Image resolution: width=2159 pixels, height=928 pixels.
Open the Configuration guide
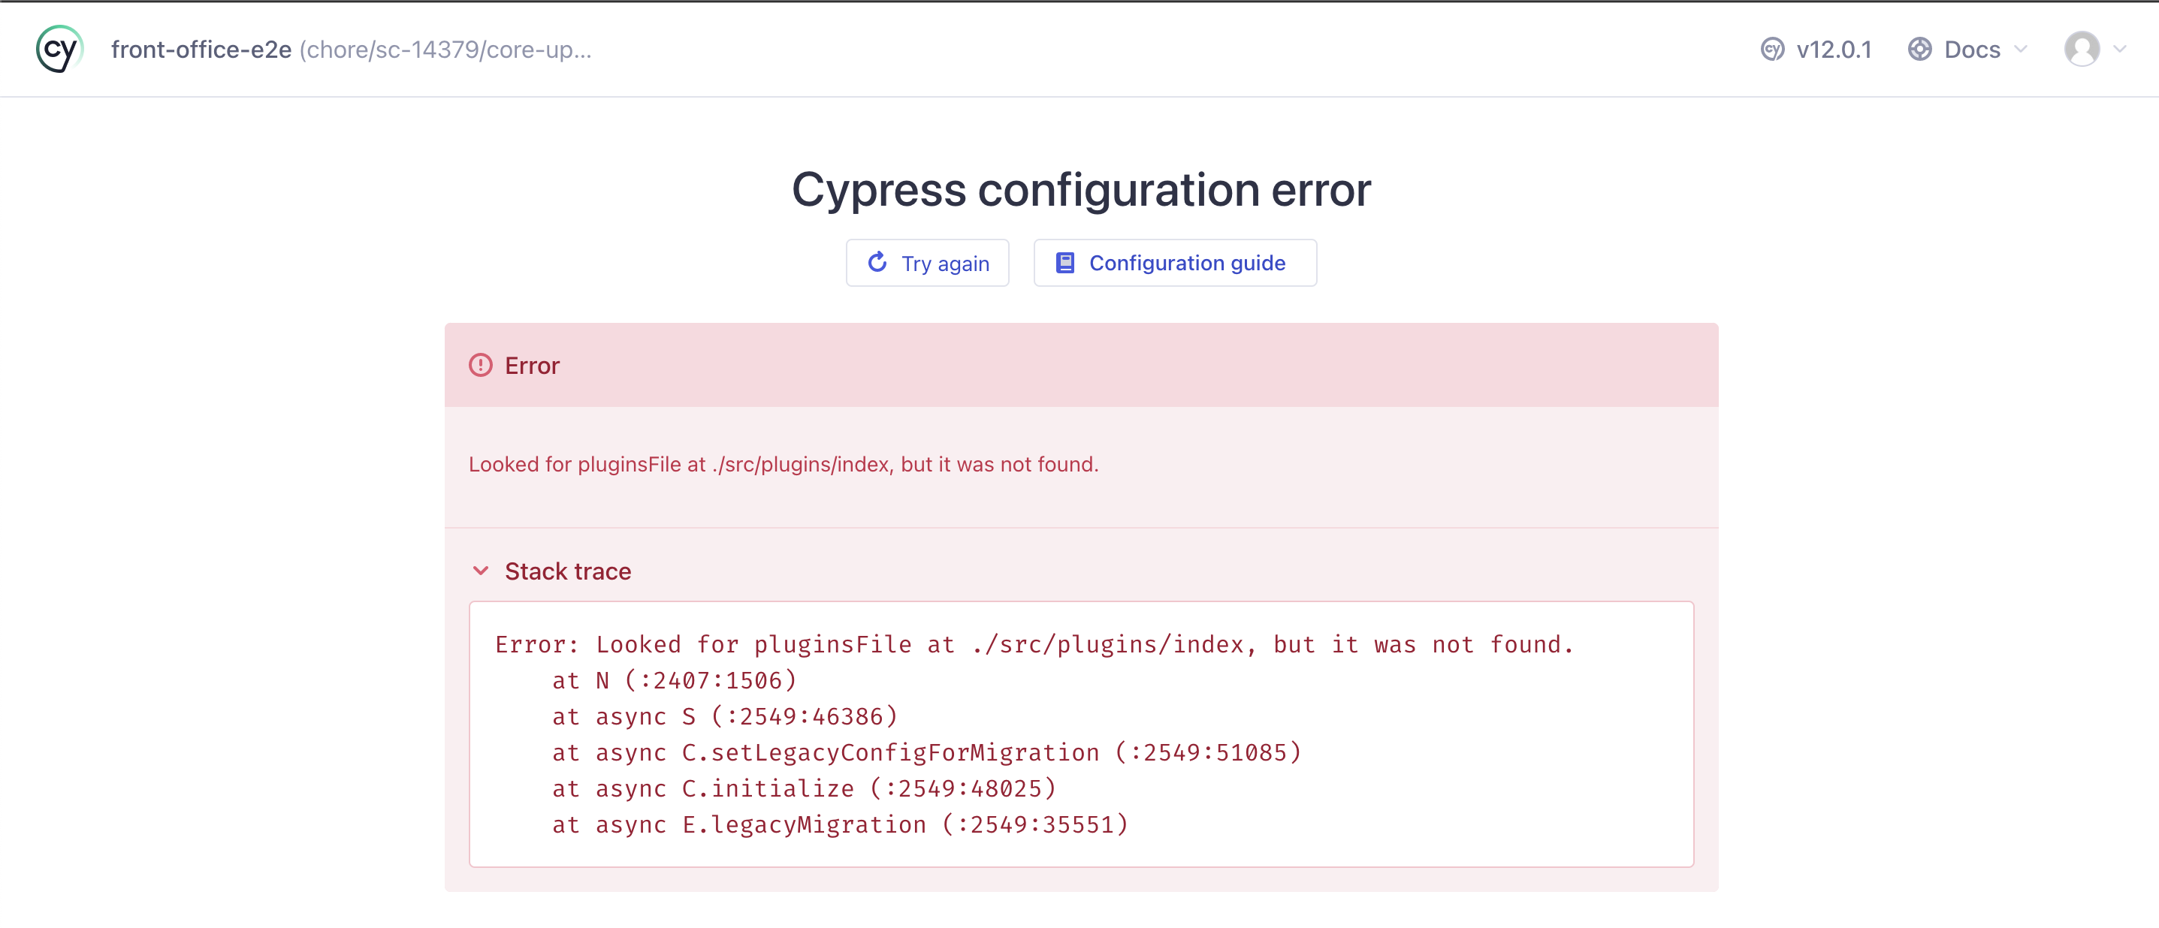[1174, 262]
